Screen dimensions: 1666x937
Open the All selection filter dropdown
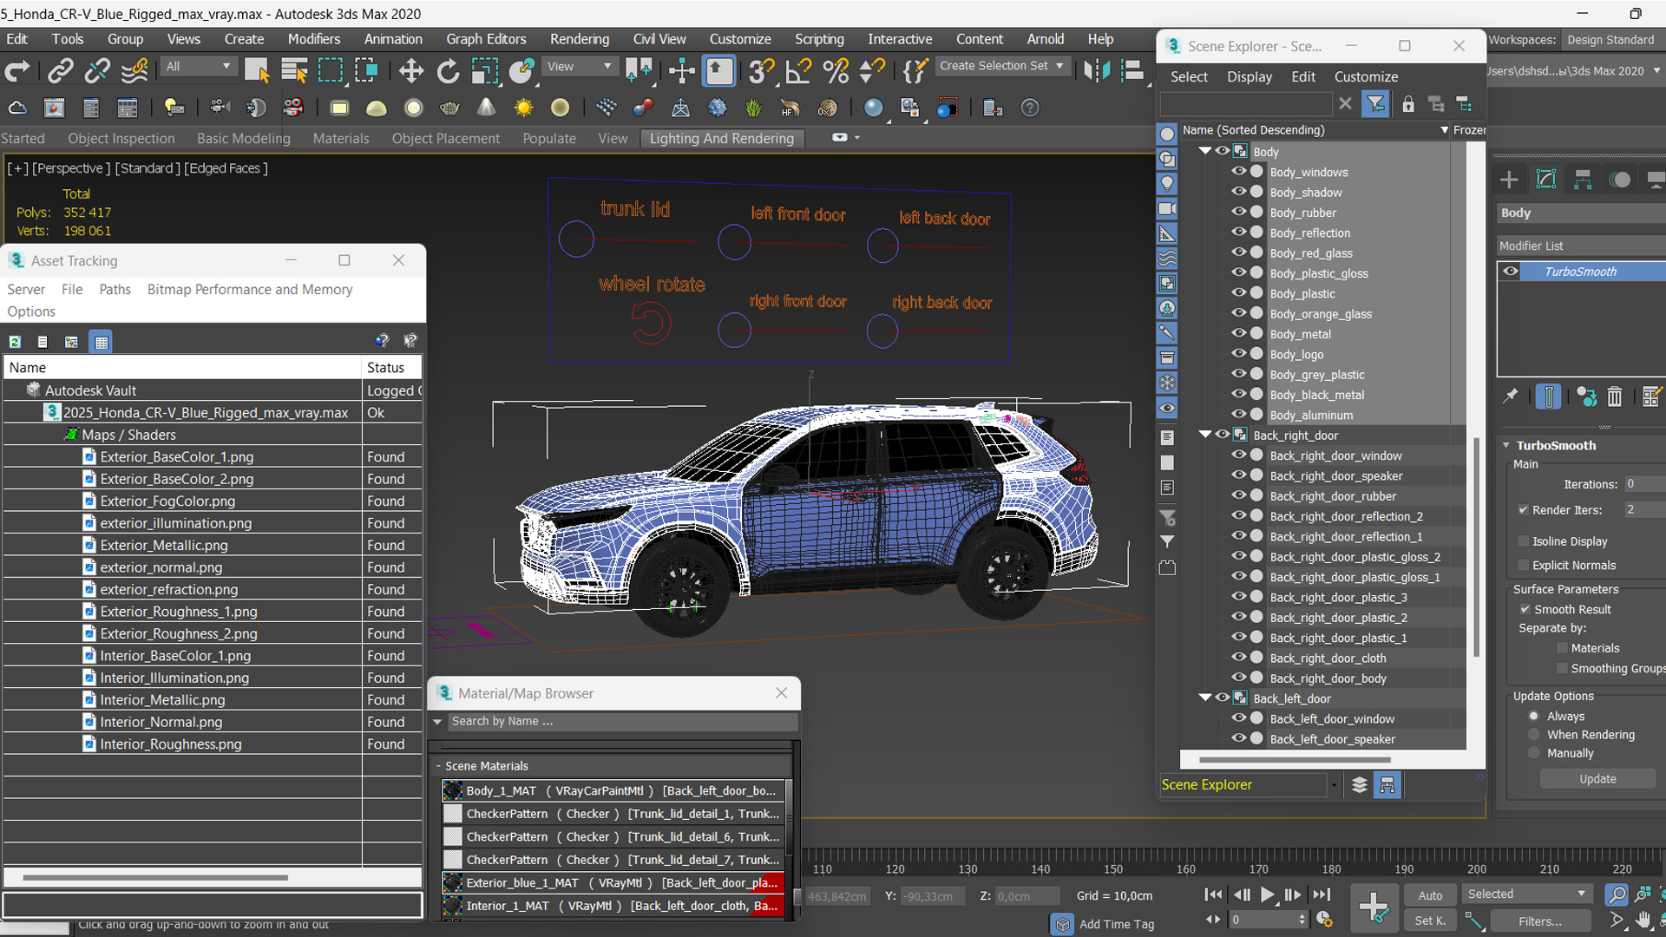[198, 67]
